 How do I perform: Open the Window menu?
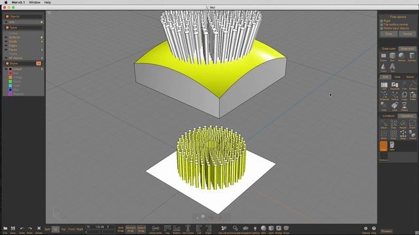tap(35, 2)
